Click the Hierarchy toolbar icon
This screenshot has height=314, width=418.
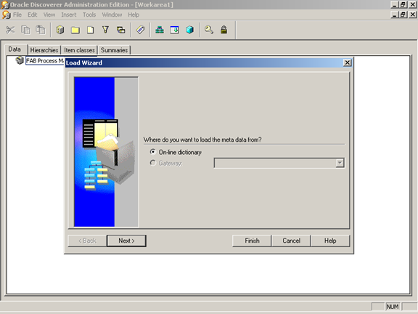pyautogui.click(x=160, y=30)
